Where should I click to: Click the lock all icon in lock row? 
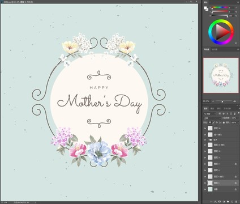tap(224, 122)
